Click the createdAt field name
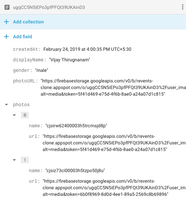The height and width of the screenshot is (212, 186). point(27,49)
